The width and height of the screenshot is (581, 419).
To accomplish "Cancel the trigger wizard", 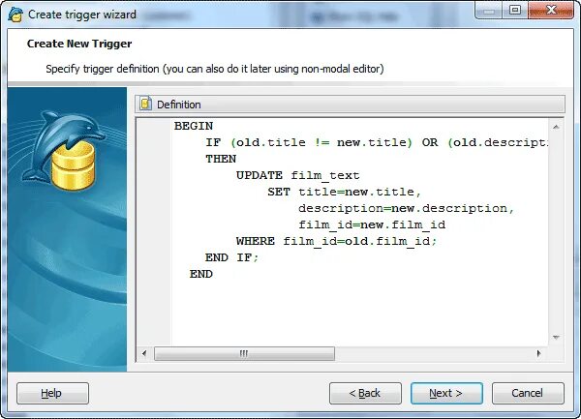I will pos(528,393).
